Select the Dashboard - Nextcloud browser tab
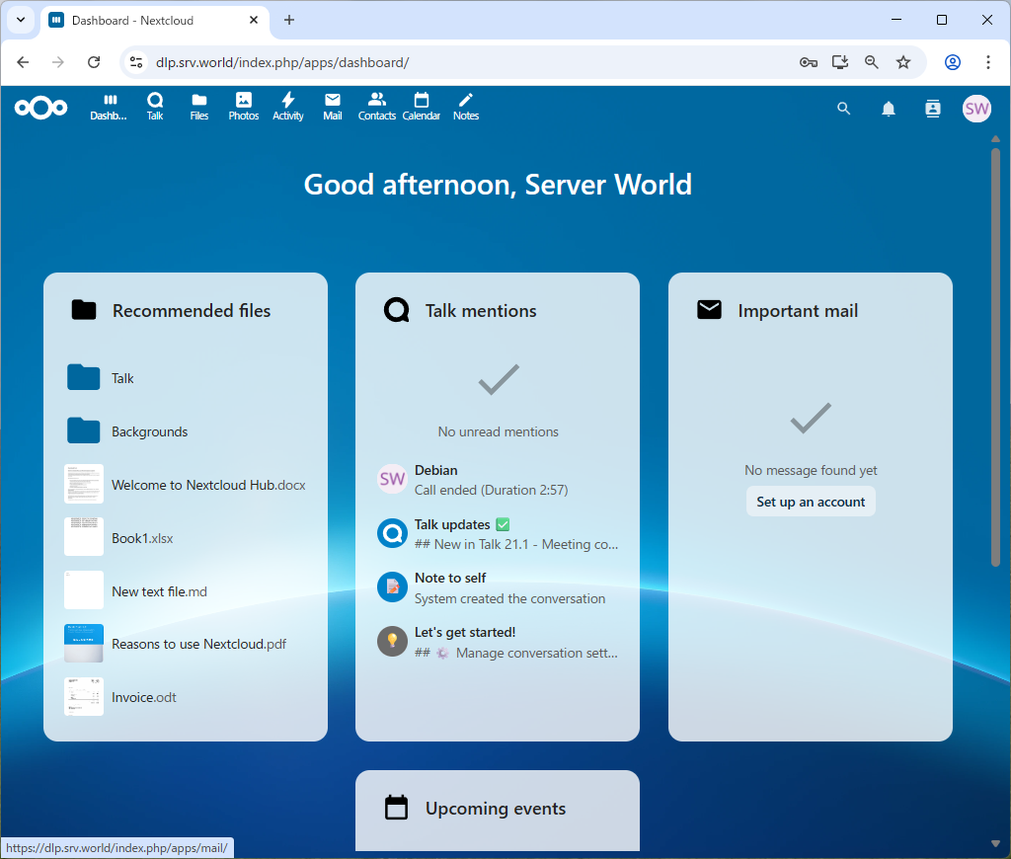Viewport: 1011px width, 859px height. click(153, 20)
